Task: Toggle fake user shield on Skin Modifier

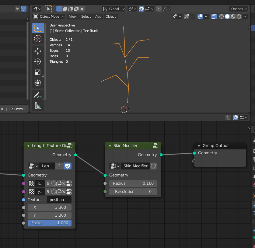Action: [153, 166]
